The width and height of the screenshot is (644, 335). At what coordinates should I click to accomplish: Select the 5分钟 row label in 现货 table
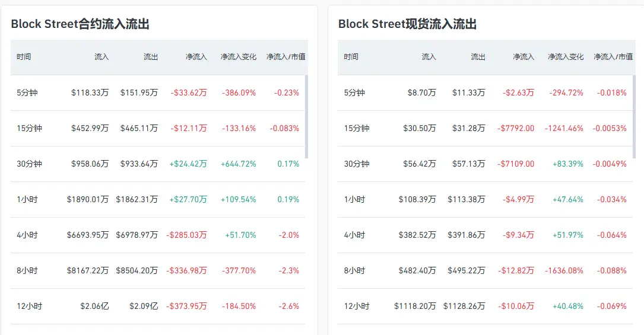[354, 92]
